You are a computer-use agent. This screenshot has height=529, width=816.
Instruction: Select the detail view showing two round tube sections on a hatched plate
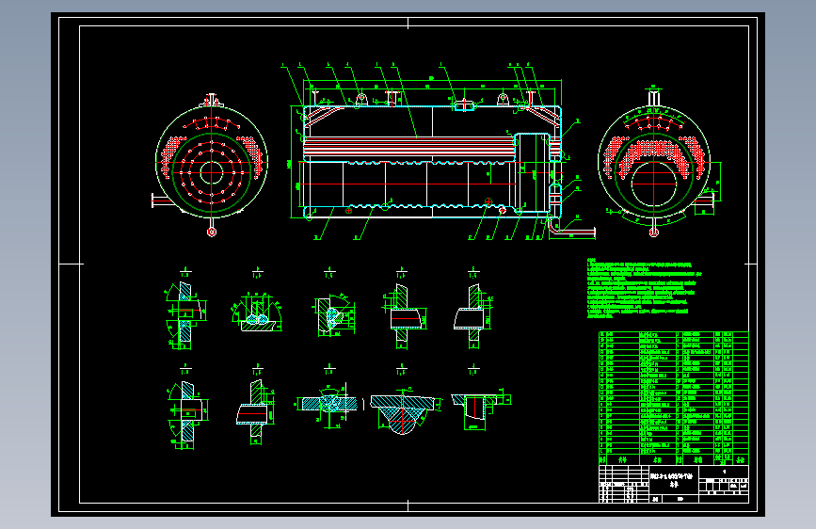(257, 312)
